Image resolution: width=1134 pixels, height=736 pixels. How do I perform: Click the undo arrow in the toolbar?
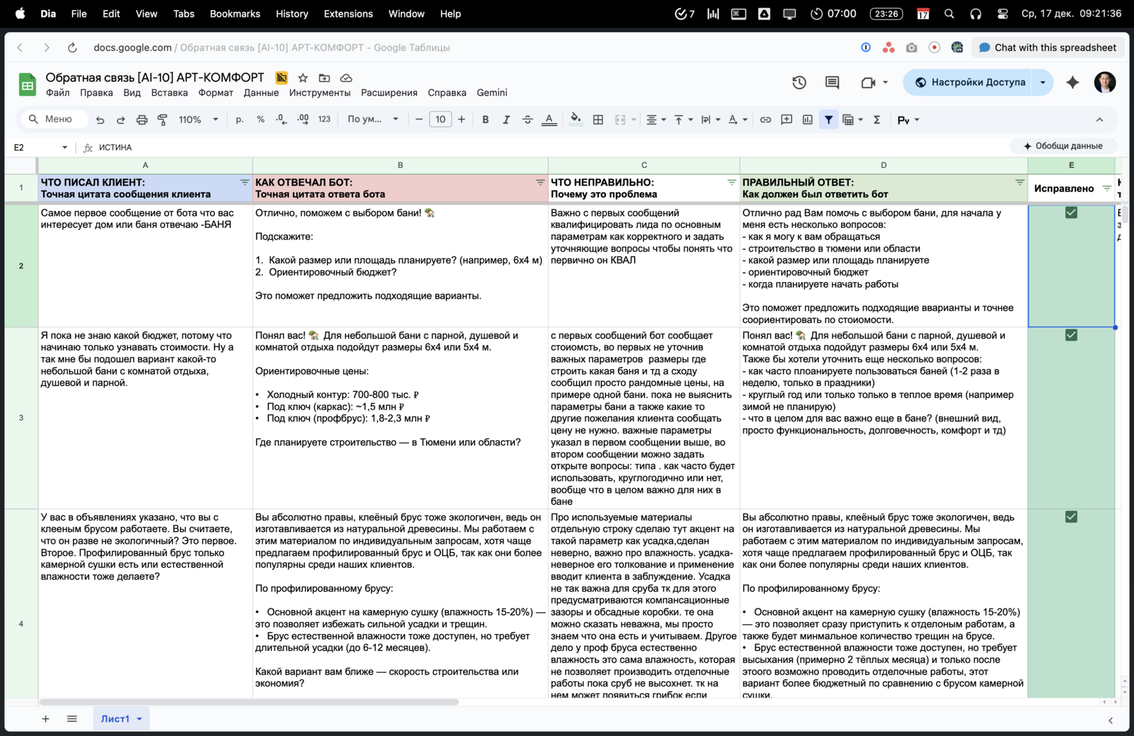click(100, 119)
